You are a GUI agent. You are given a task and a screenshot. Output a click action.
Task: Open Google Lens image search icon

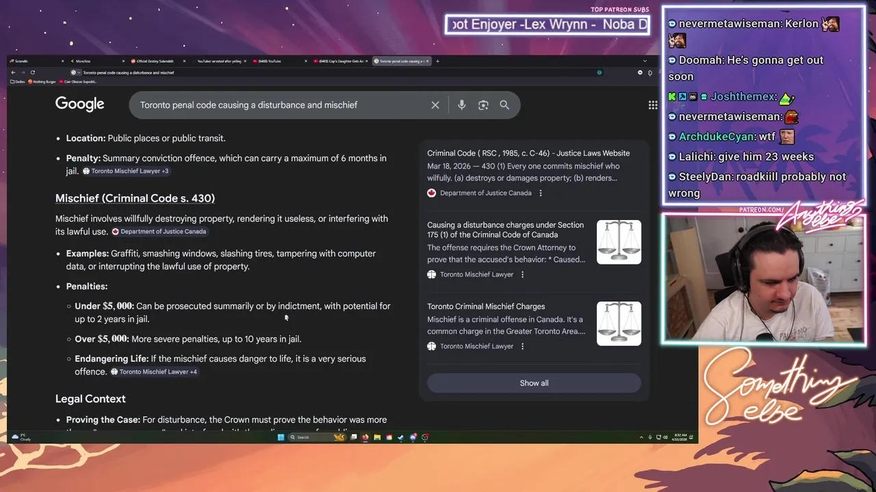pos(483,105)
